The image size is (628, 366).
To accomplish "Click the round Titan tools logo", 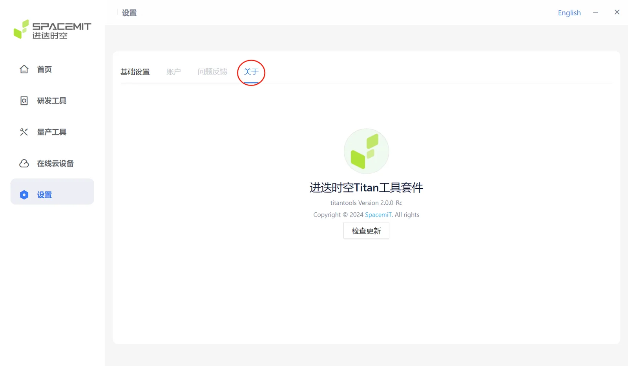I will click(x=366, y=151).
